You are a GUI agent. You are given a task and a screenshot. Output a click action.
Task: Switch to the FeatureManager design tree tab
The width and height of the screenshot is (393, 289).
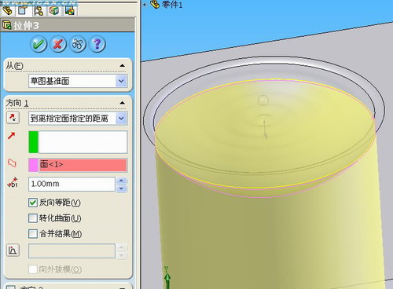(x=7, y=10)
